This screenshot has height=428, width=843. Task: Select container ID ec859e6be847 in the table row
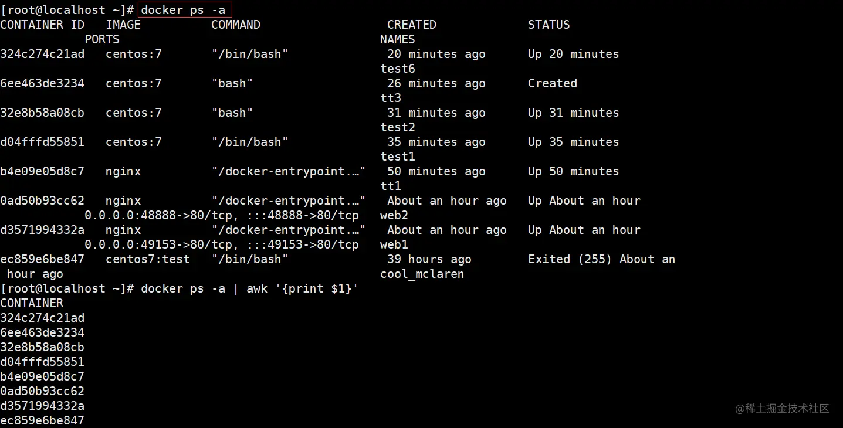(42, 259)
